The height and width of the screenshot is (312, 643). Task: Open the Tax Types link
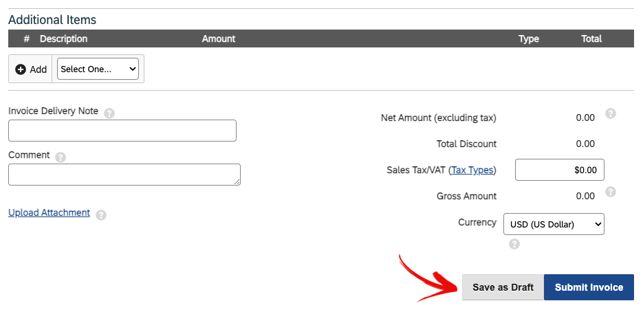coord(472,170)
